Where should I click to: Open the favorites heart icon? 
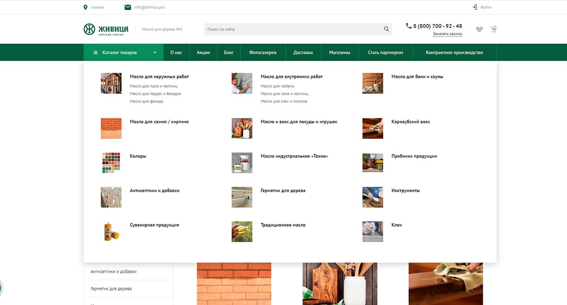click(479, 29)
